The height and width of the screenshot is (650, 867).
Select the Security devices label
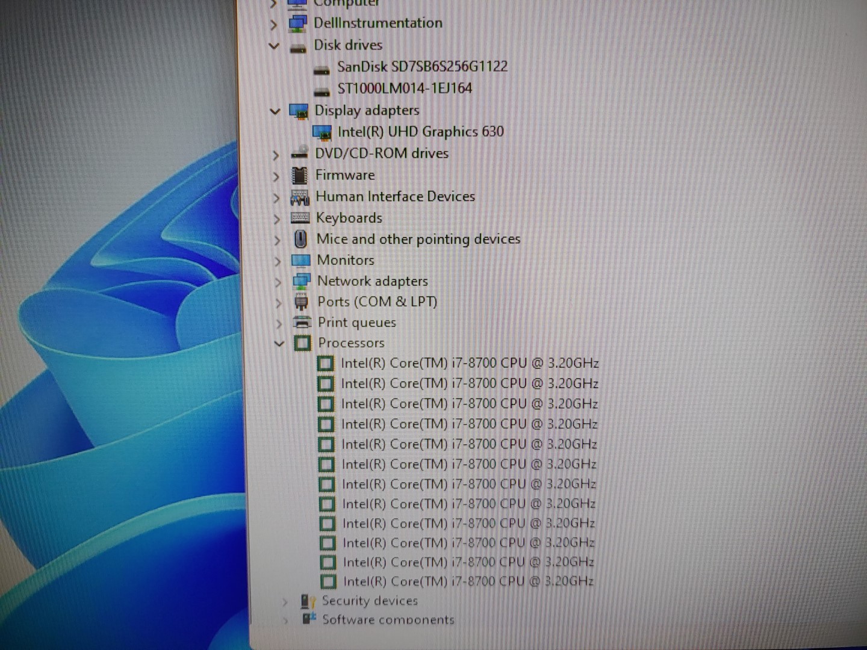tap(370, 601)
